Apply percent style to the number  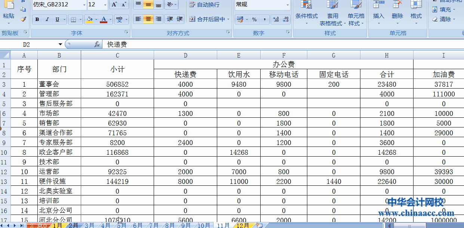pyautogui.click(x=254, y=19)
